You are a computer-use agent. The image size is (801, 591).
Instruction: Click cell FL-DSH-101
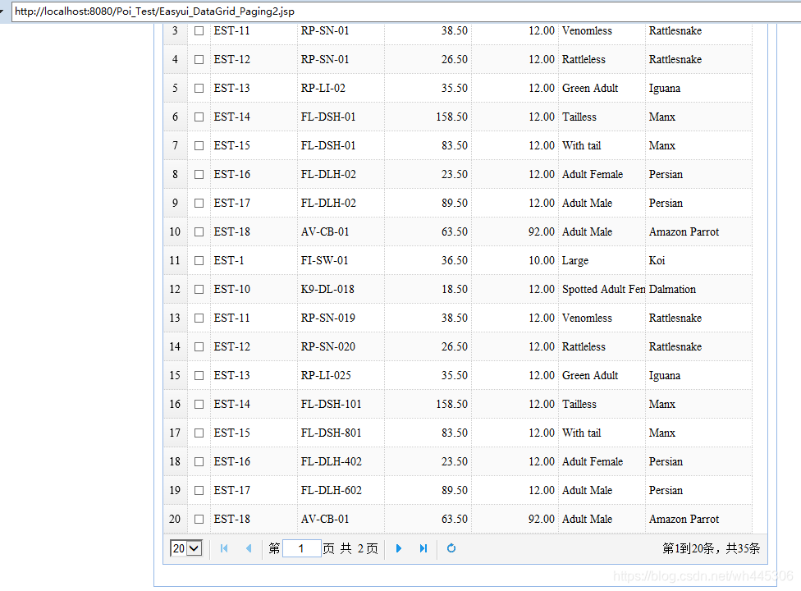pyautogui.click(x=341, y=404)
